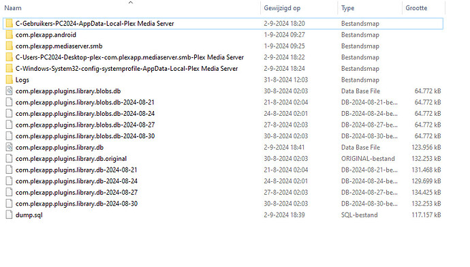
Task: Select file name com.plexapp.plugins.library.blobs.db-2024-08-24
Action: 85,114
